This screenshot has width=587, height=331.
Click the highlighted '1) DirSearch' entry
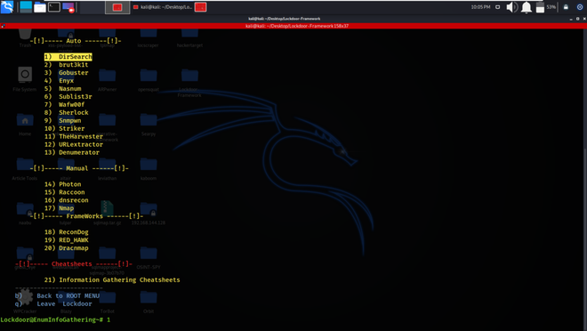click(68, 57)
